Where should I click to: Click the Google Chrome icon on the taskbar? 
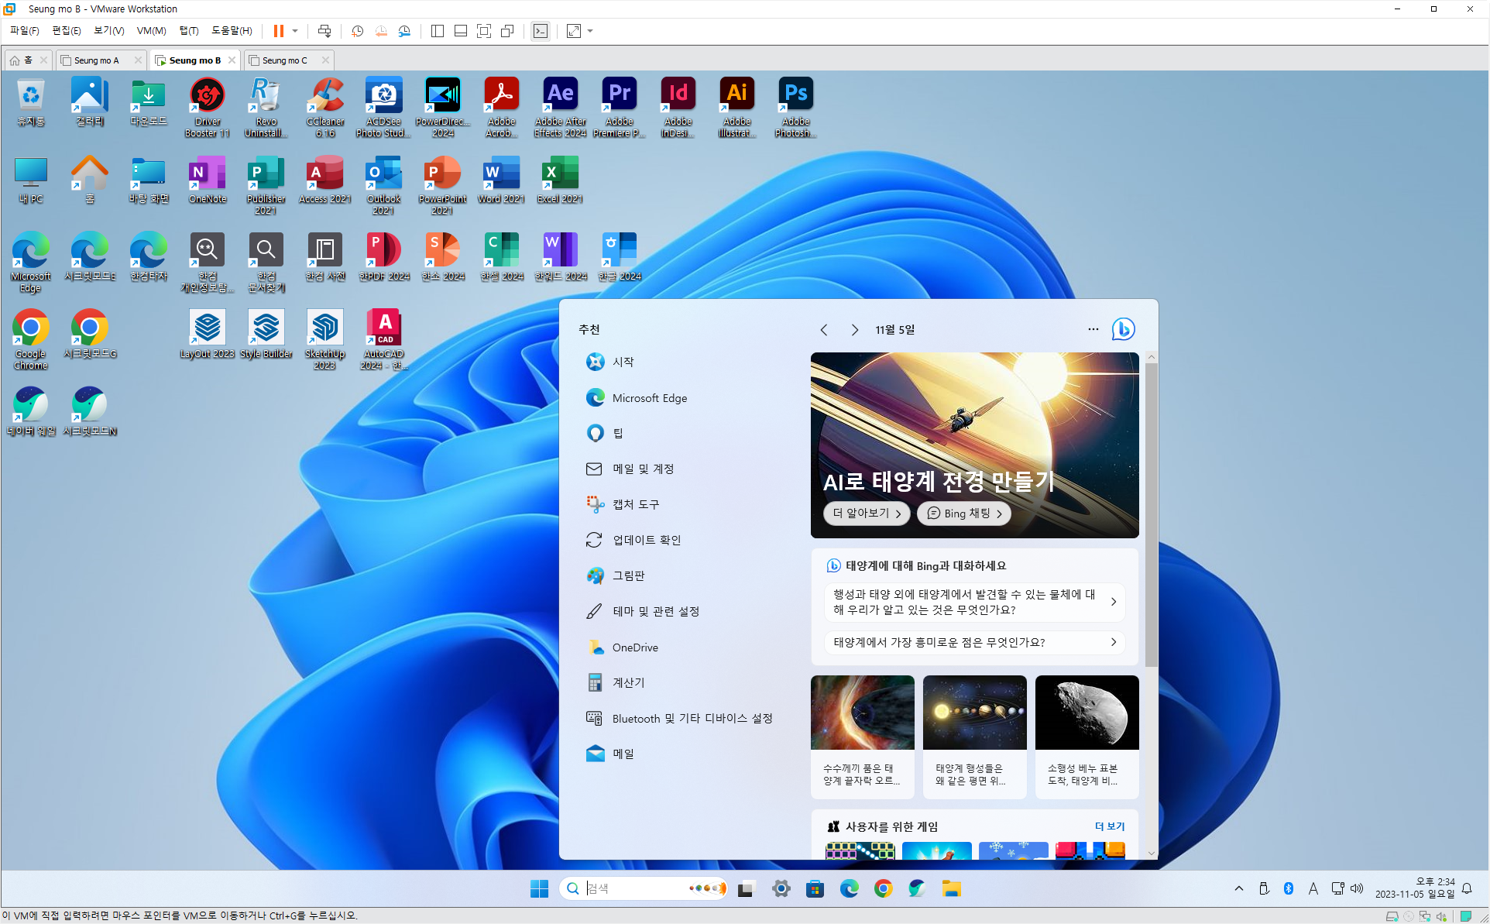pyautogui.click(x=883, y=888)
